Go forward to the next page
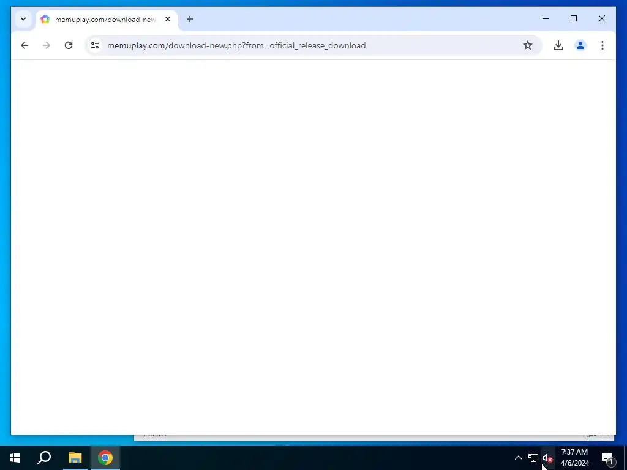 pyautogui.click(x=47, y=45)
